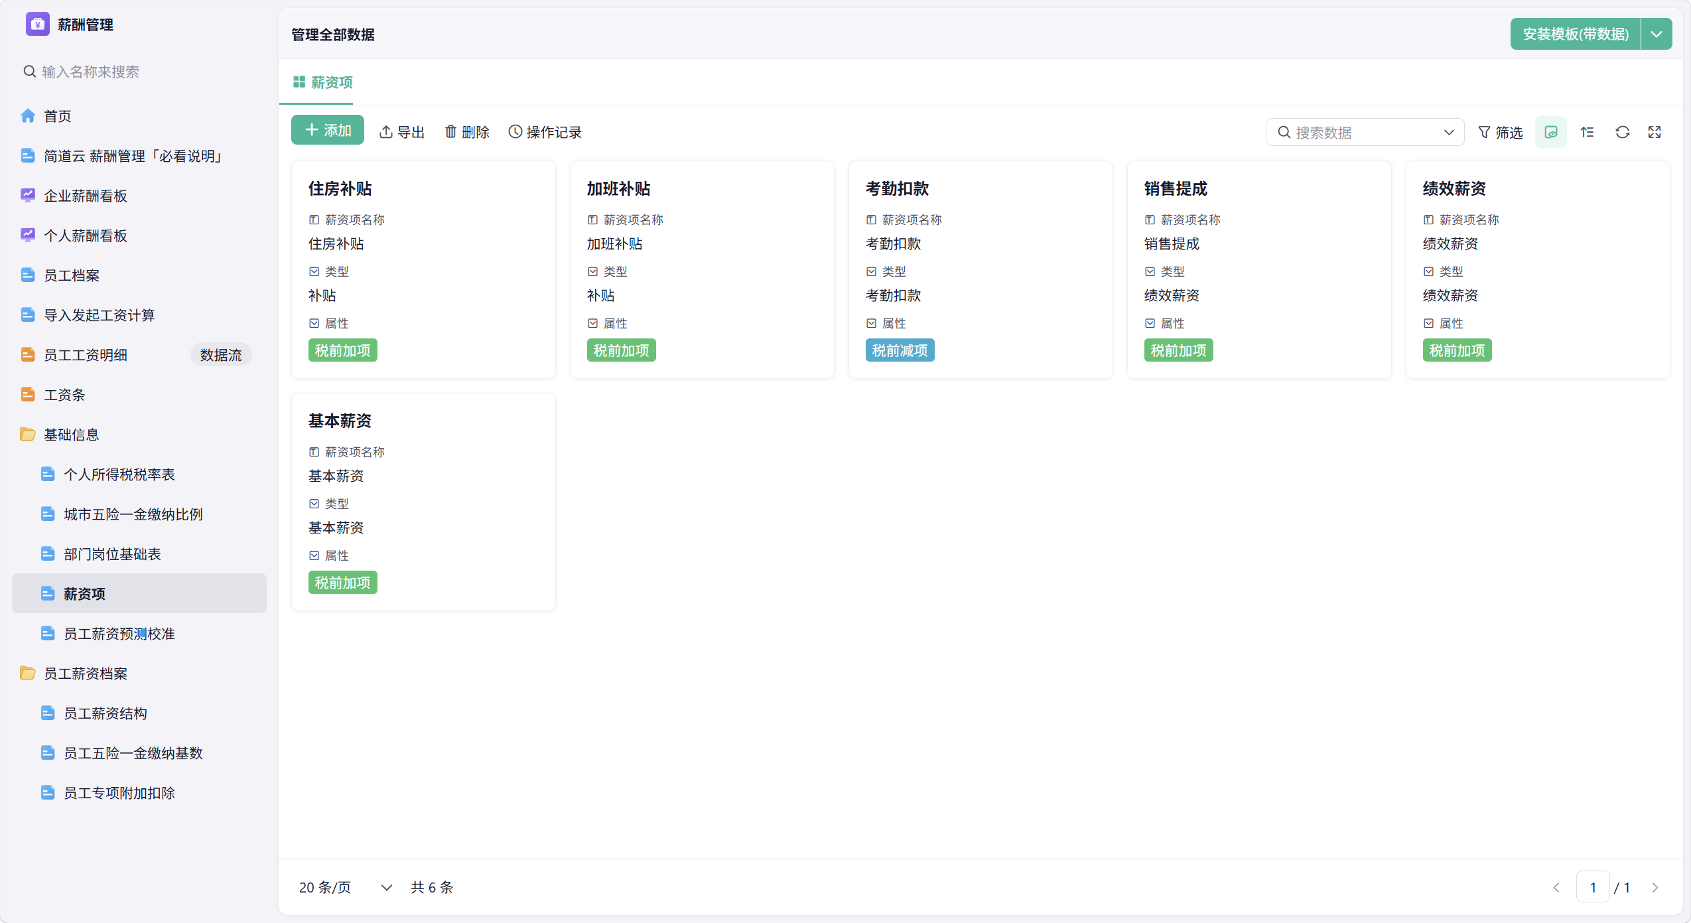This screenshot has height=923, width=1691.
Task: Click the sort order icon
Action: tap(1587, 132)
